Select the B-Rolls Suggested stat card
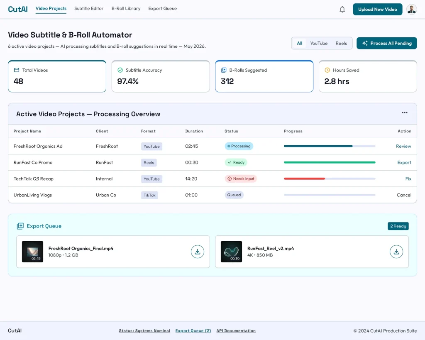The image size is (425, 340). point(264,76)
